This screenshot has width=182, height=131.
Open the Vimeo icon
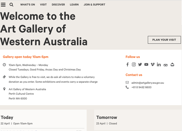[152, 64]
